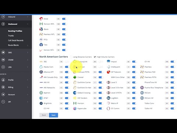This screenshot has width=177, height=133.
Task: Click the Airtel carrier logo
Action: [x=41, y=19]
